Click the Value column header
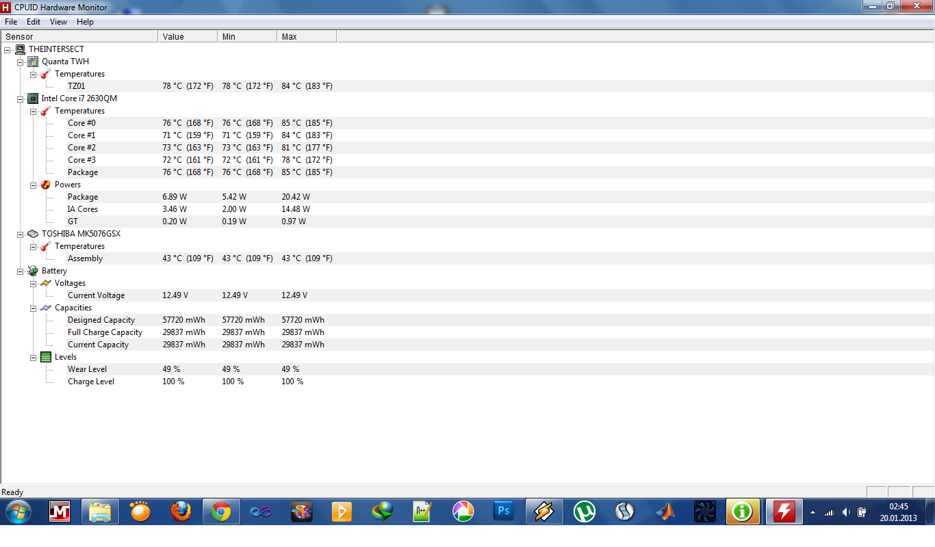This screenshot has width=935, height=547. pyautogui.click(x=188, y=37)
